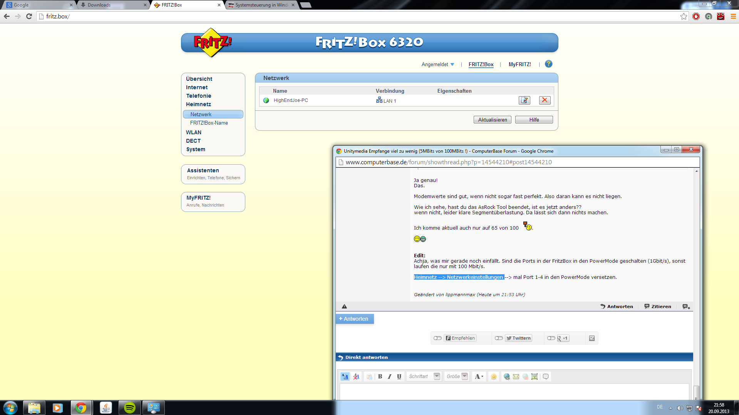Paste from clipboard in reply editor
The height and width of the screenshot is (415, 739).
(369, 377)
